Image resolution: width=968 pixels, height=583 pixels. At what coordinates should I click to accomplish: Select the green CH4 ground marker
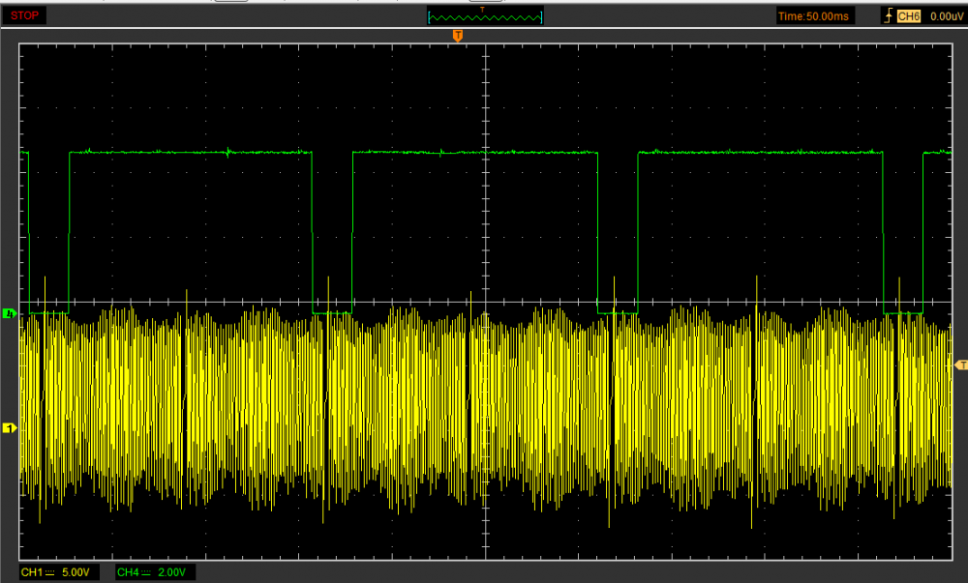[9, 313]
